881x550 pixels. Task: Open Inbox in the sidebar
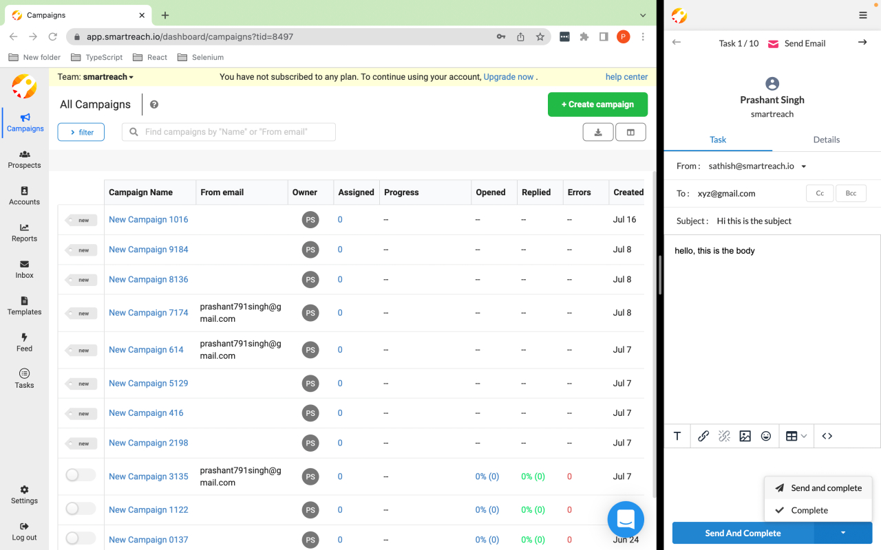[x=25, y=269]
